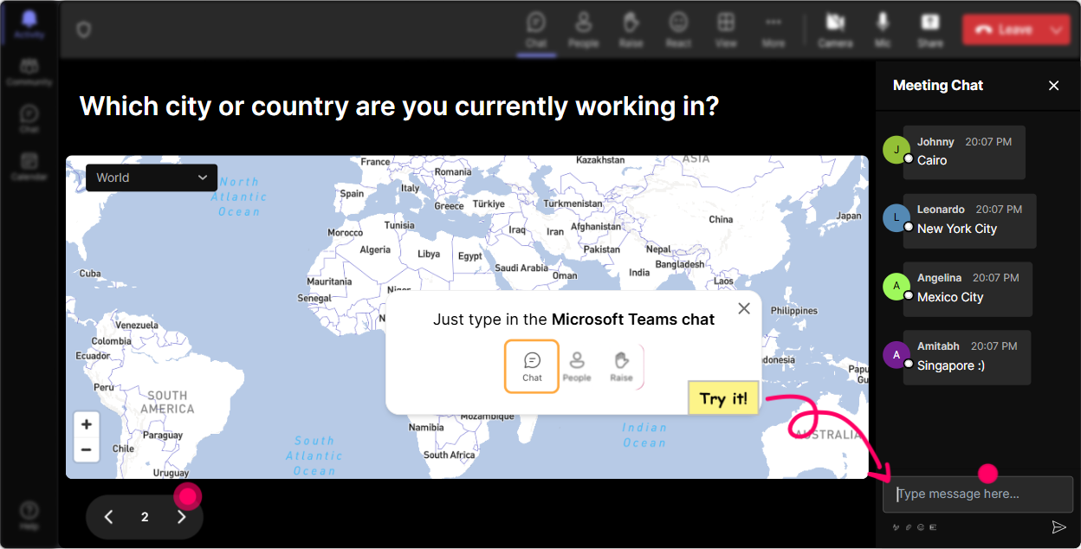Image resolution: width=1081 pixels, height=549 pixels.
Task: Zoom in on the map
Action: click(x=87, y=424)
